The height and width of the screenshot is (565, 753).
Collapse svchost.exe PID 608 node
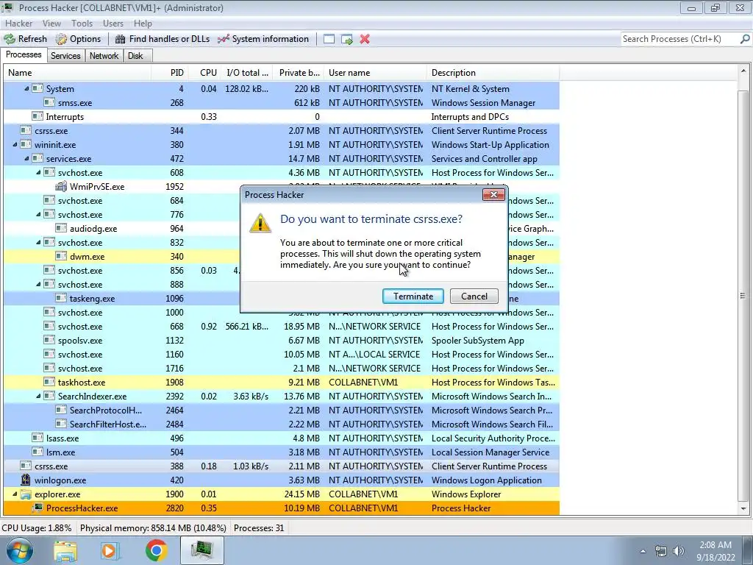(x=38, y=172)
